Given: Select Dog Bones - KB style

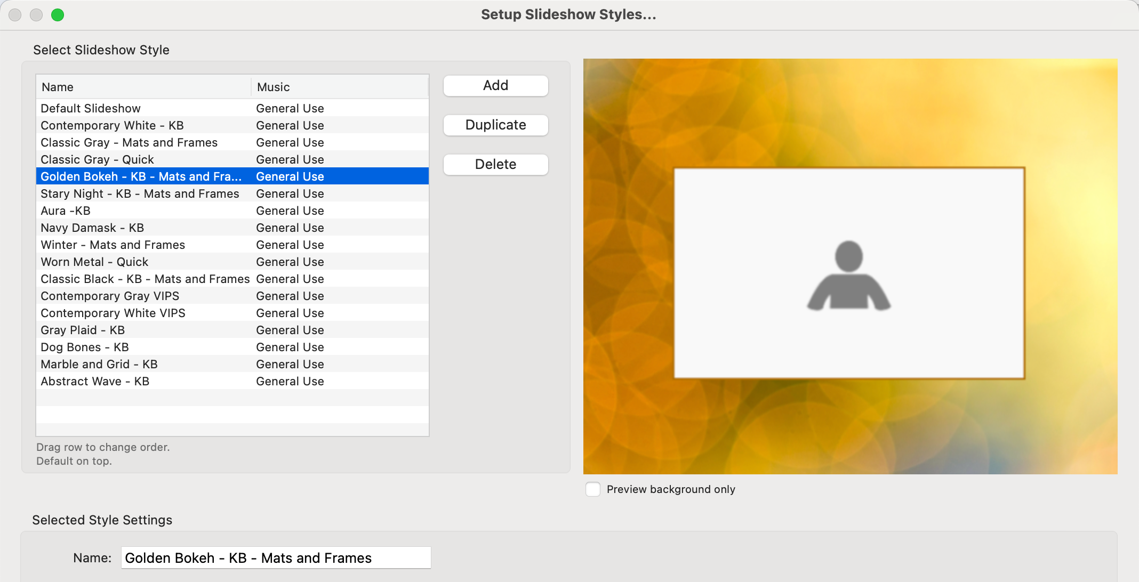Looking at the screenshot, I should click(85, 347).
